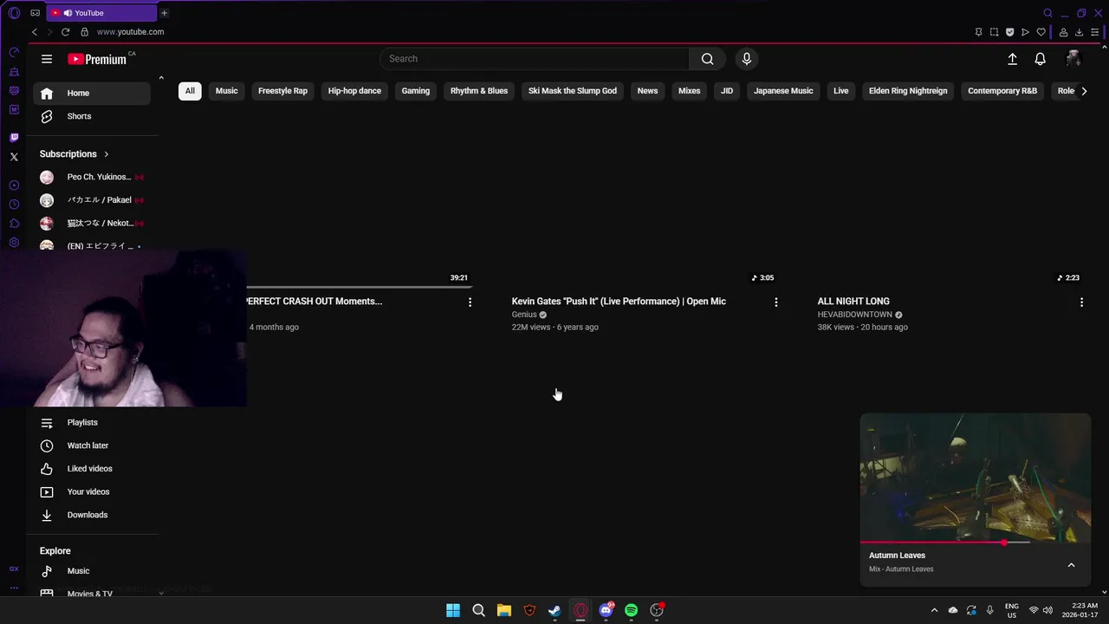Open options for the Kevin Gates video
The image size is (1109, 624).
click(775, 302)
